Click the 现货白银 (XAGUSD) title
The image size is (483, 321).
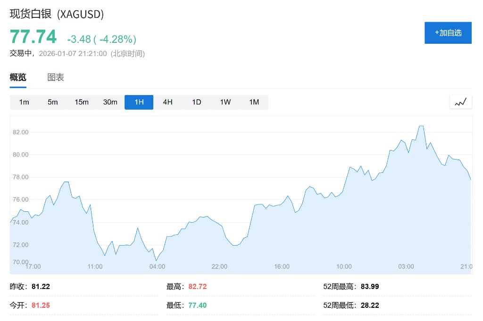(x=57, y=14)
